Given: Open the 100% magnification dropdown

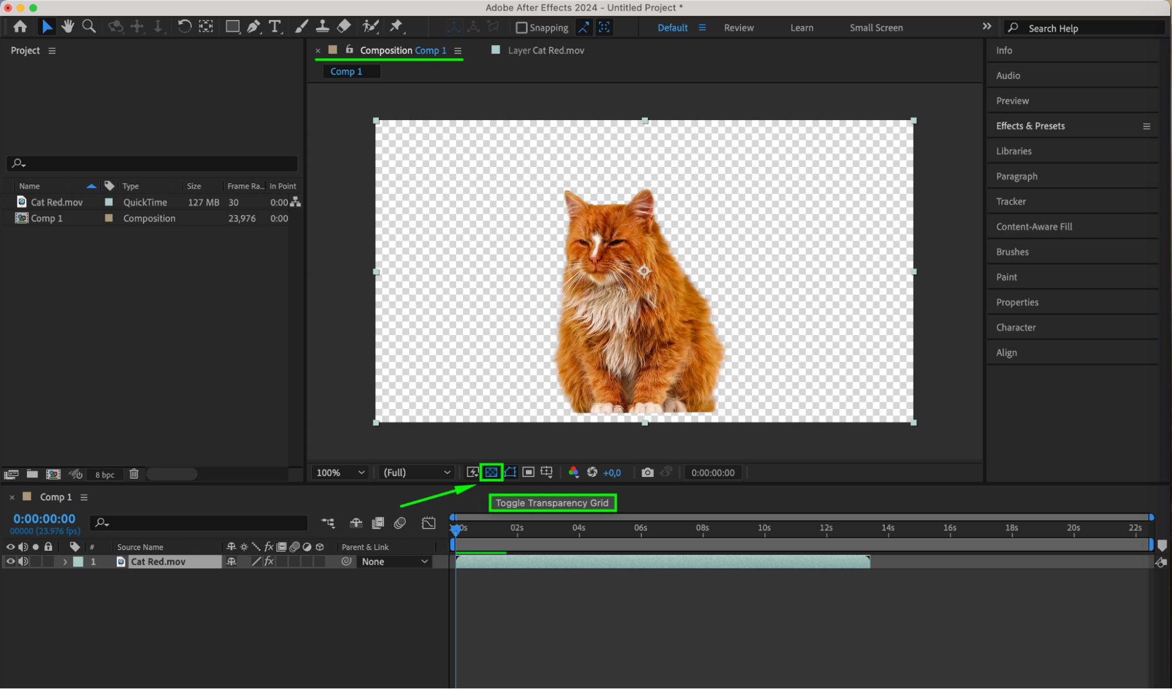Looking at the screenshot, I should pyautogui.click(x=340, y=472).
